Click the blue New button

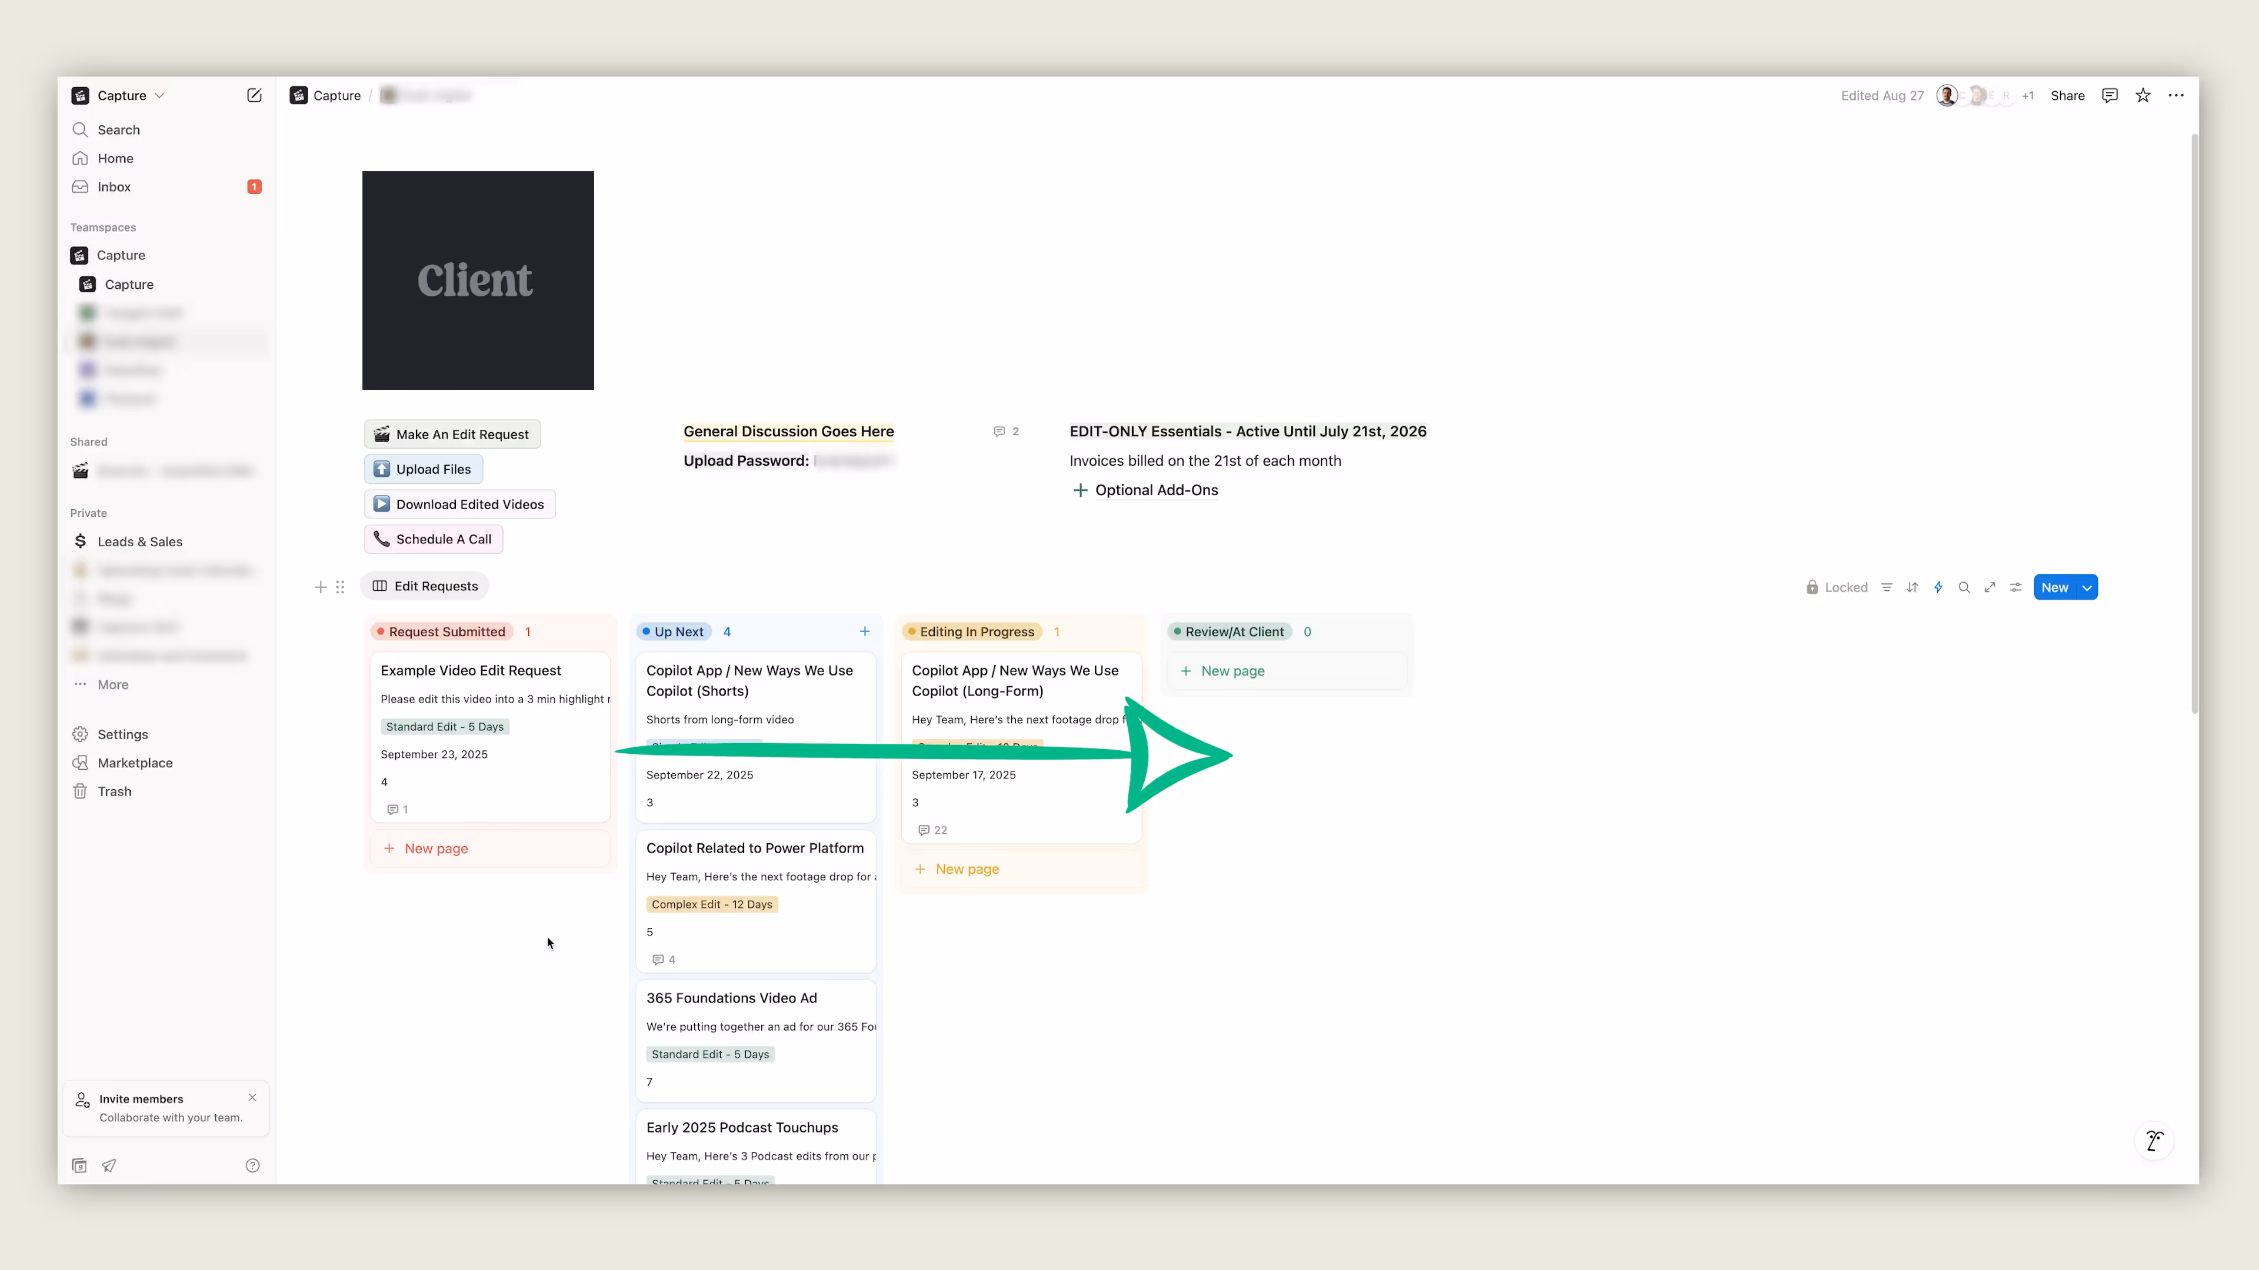coord(2055,587)
